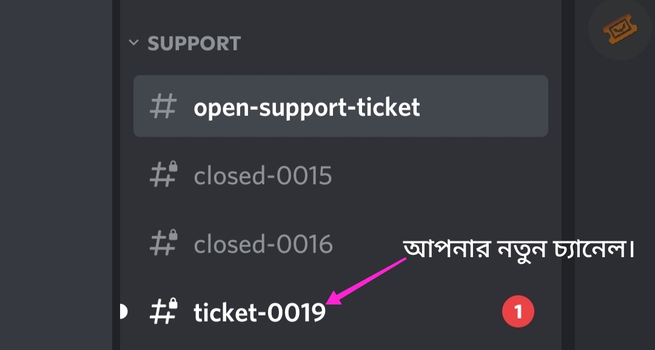Viewport: 655px width, 350px height.
Task: Click the locked hash icon beside closed-0016
Action: click(x=163, y=244)
